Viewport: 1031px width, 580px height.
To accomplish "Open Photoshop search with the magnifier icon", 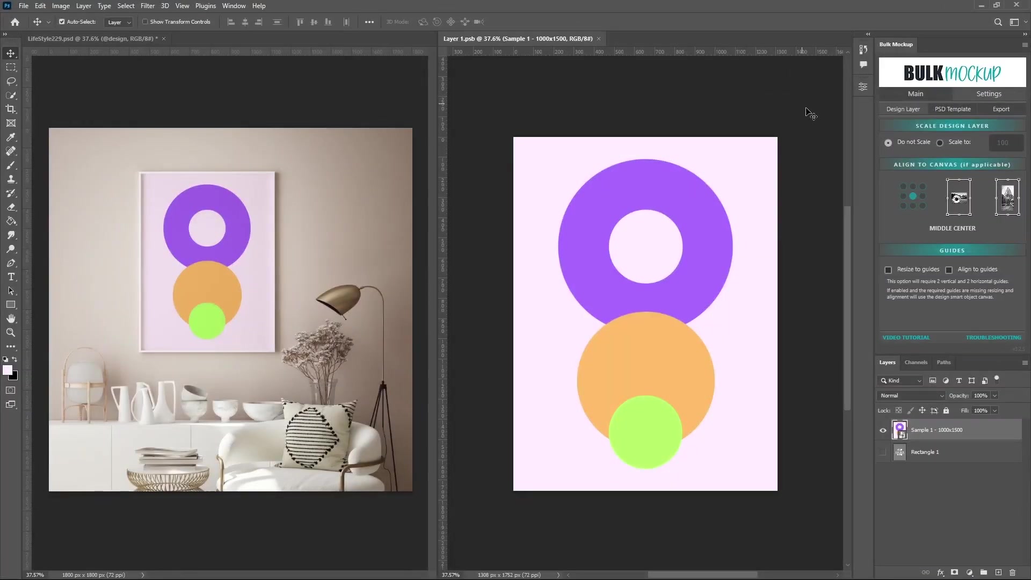I will [998, 22].
